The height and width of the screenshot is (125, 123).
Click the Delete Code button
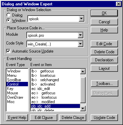click(104, 52)
